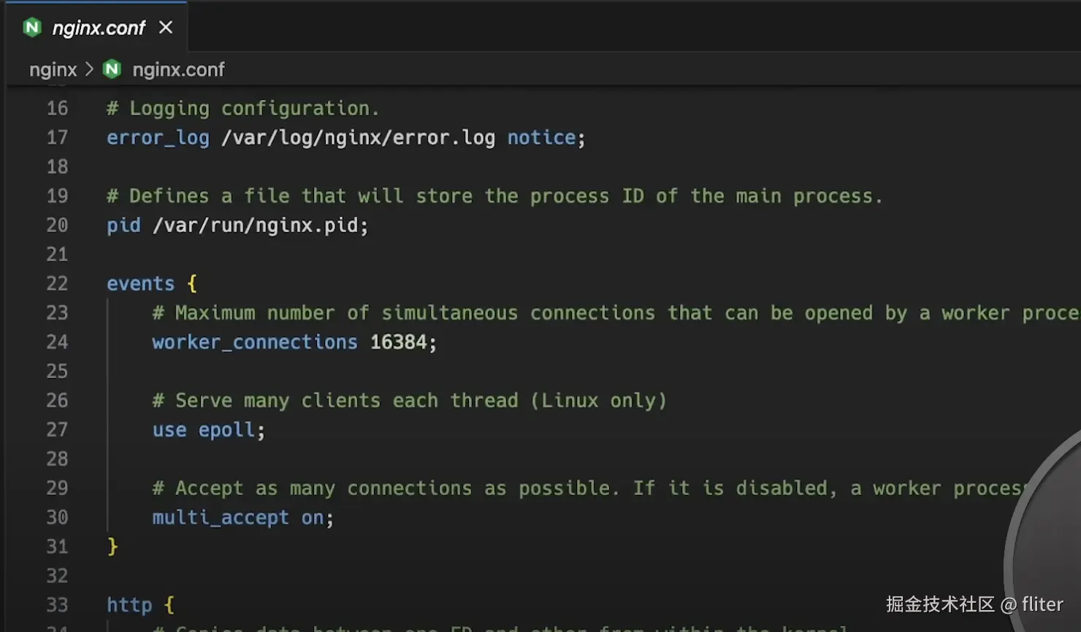Select the nginx.conf editor tab
The width and height of the screenshot is (1081, 632).
98,28
